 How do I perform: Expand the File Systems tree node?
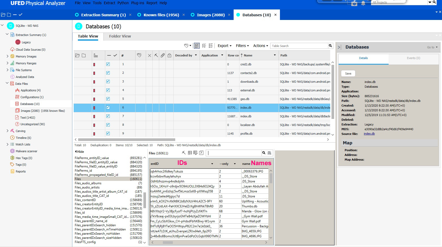[7, 70]
